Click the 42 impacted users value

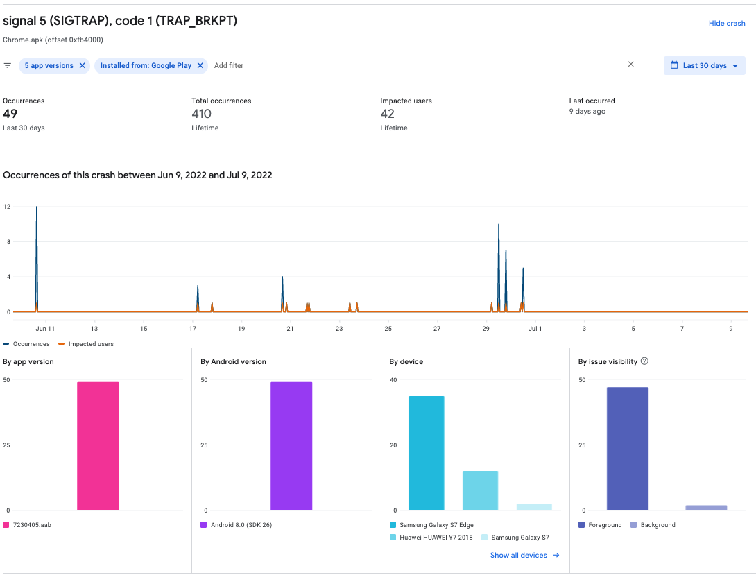(x=388, y=114)
